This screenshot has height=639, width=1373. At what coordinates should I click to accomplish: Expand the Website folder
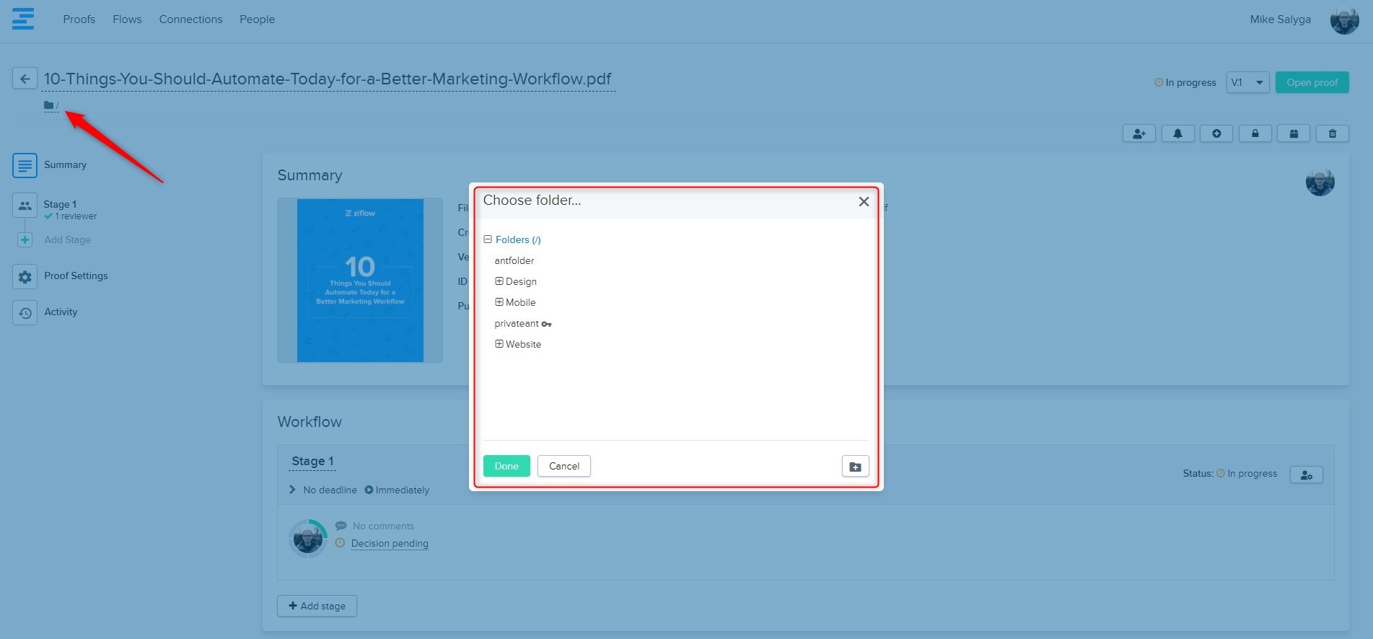tap(499, 344)
